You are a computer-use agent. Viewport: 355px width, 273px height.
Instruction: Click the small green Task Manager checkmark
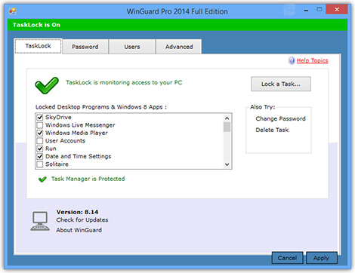42,179
